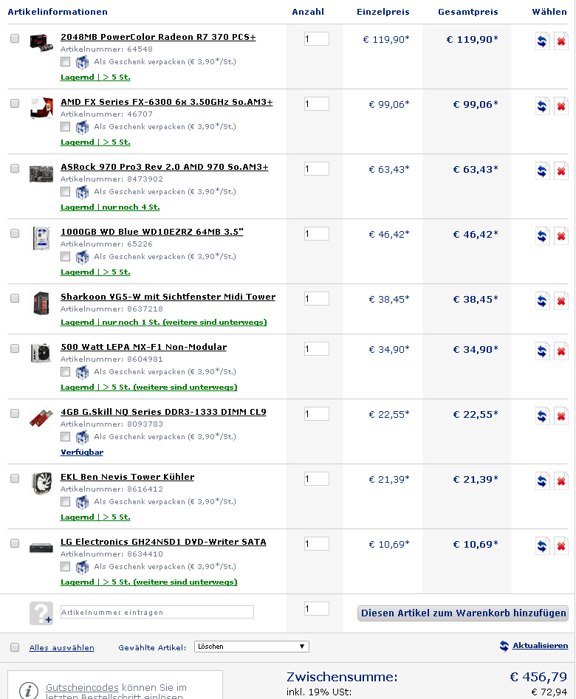Viewport: 576px width, 699px height.
Task: Select the AMD FX-6300 row checkbox
Action: [15, 103]
